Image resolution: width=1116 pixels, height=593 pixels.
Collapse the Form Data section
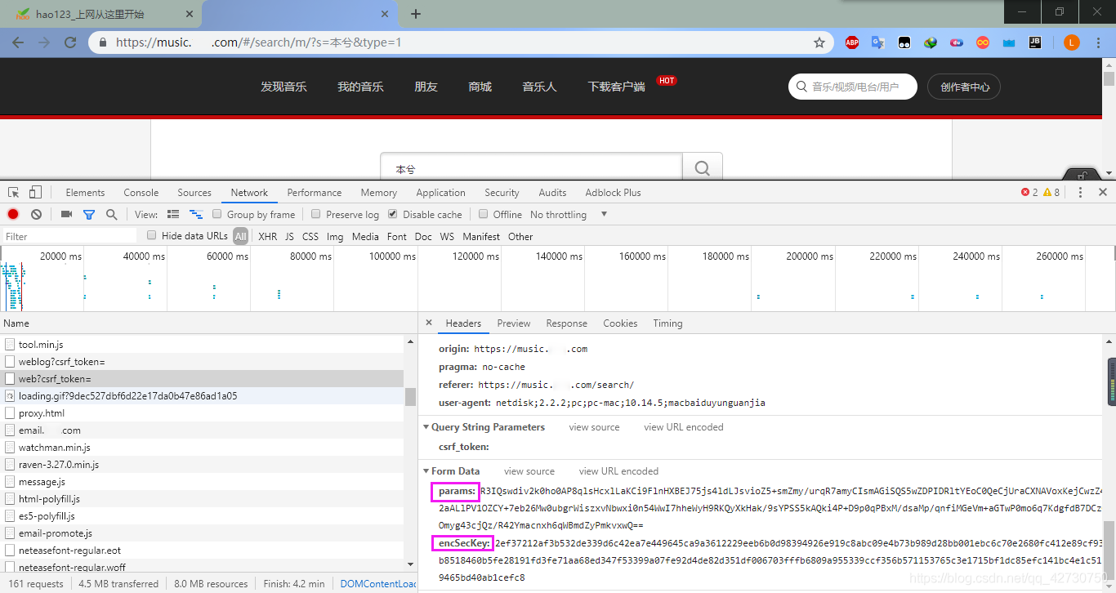(426, 471)
